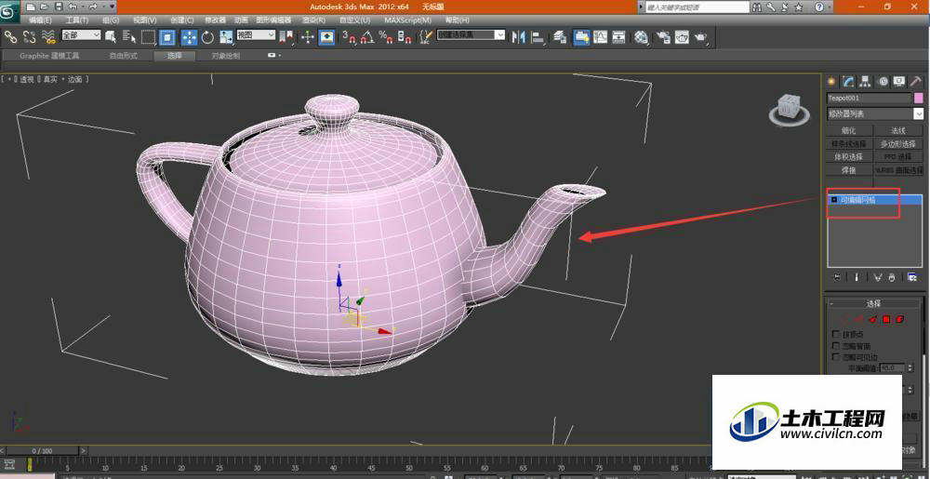Activate Select and Scale tool
This screenshot has width=930, height=479.
point(227,37)
